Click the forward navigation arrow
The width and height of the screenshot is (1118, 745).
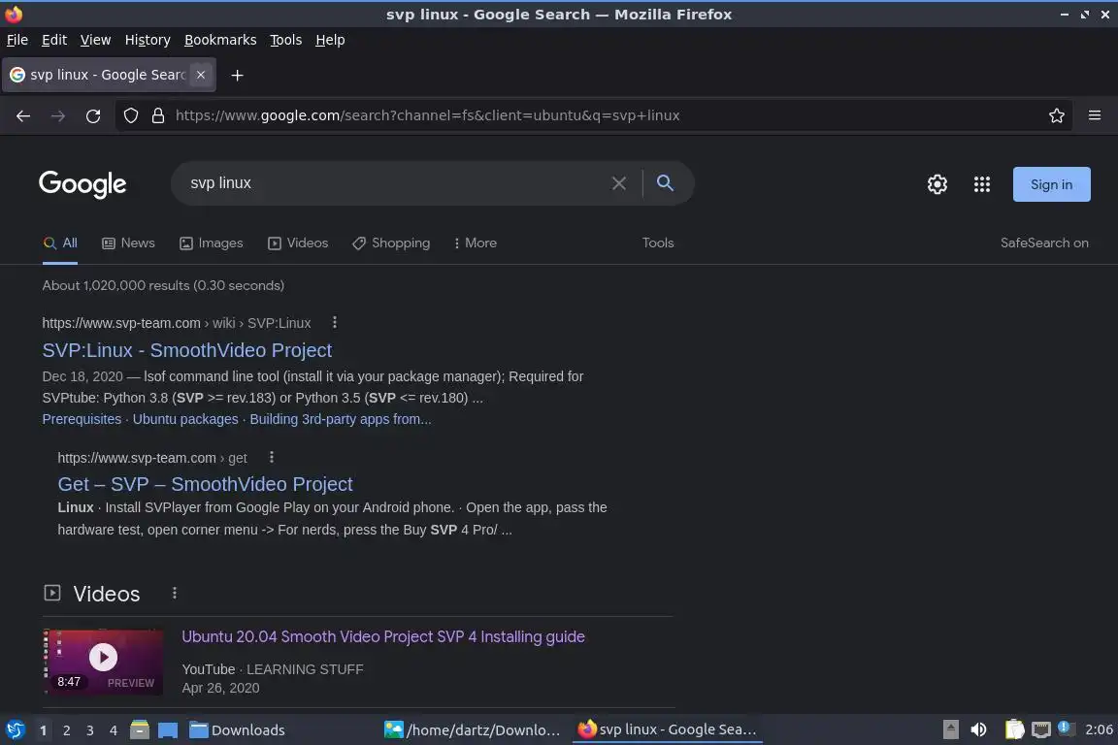tap(58, 116)
